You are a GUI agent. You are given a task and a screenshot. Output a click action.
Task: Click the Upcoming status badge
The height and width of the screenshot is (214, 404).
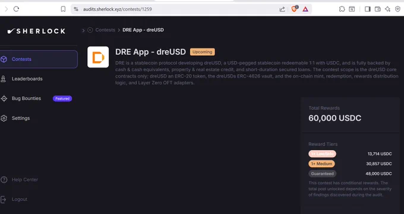point(202,52)
